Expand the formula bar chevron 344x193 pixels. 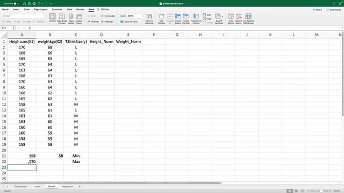(342, 28)
